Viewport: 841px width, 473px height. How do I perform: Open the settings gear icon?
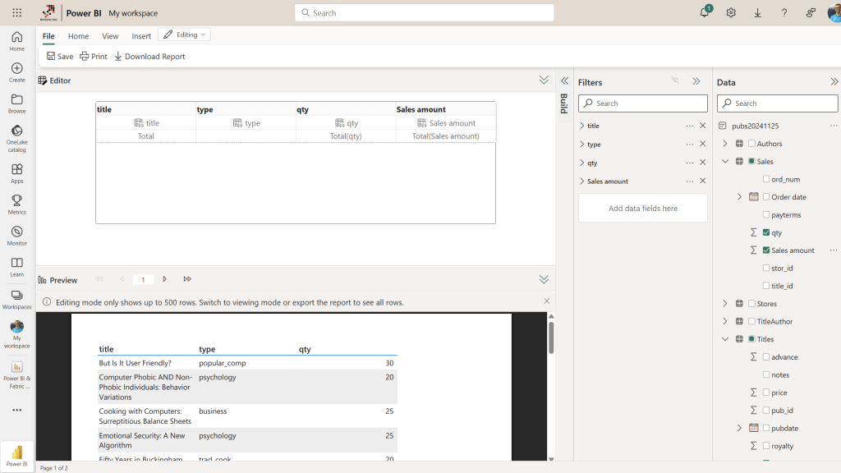coord(731,13)
